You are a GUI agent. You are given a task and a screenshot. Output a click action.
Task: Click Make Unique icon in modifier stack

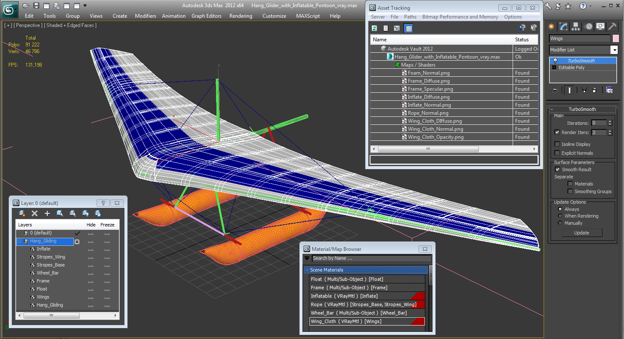(x=584, y=90)
